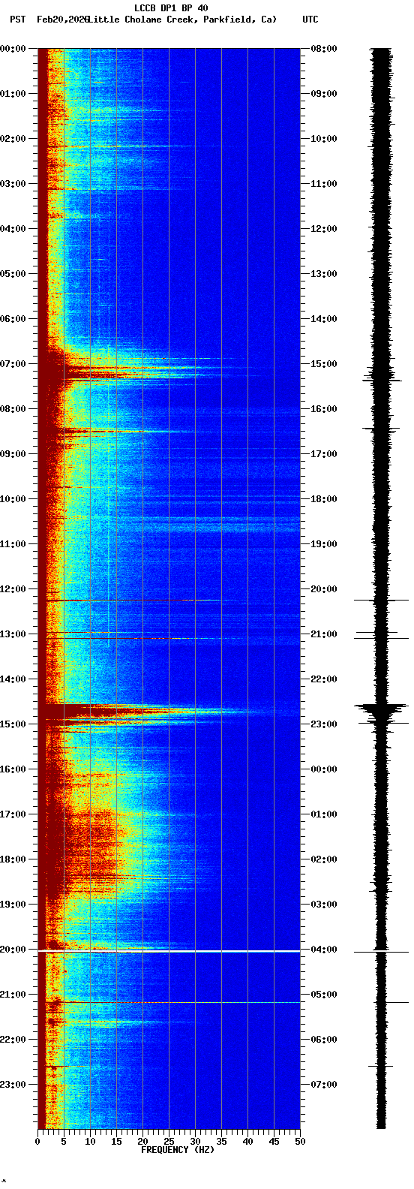414x1189 pixels.
Task: Click '14:00' on the UTC time axis
Action: coord(324,319)
